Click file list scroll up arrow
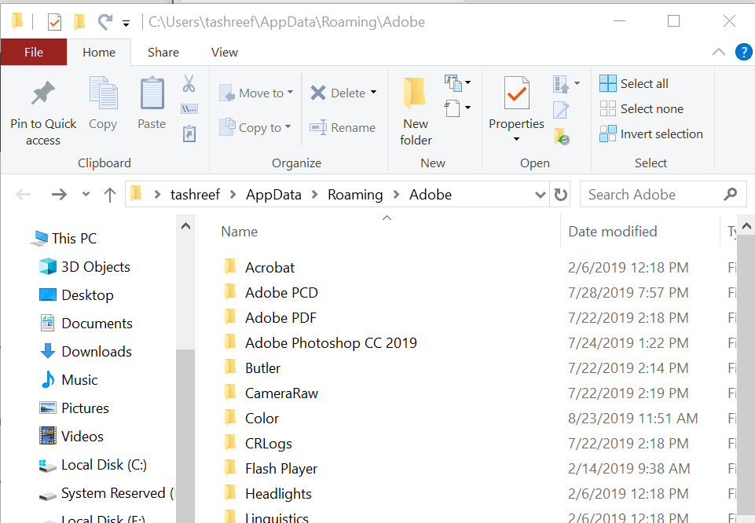Image resolution: width=755 pixels, height=523 pixels. [746, 225]
